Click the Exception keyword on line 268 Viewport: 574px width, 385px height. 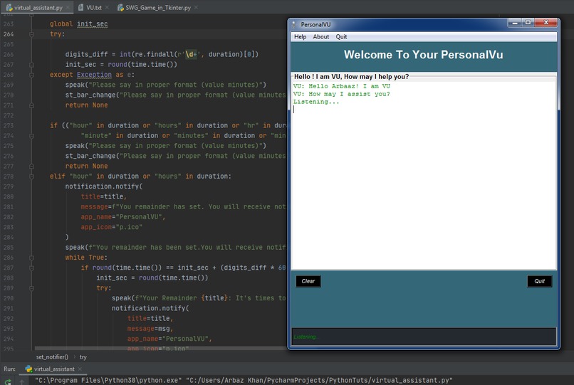94,75
